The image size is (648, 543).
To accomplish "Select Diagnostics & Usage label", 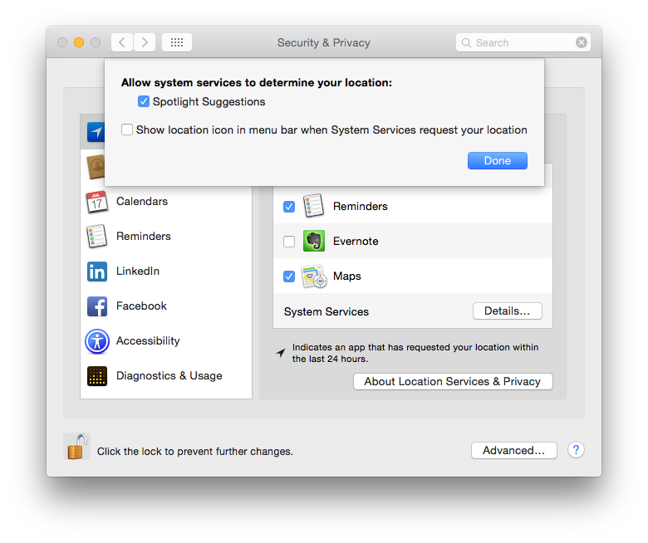I will pyautogui.click(x=169, y=376).
